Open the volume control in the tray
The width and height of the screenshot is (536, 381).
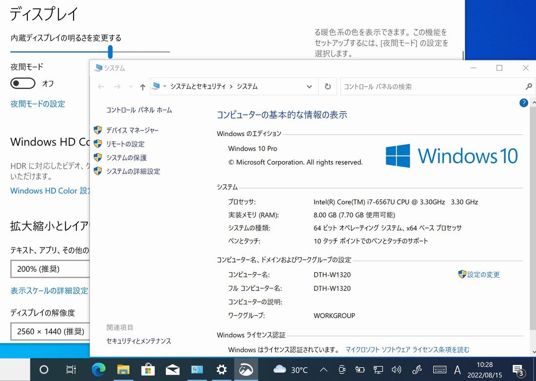pyautogui.click(x=397, y=369)
